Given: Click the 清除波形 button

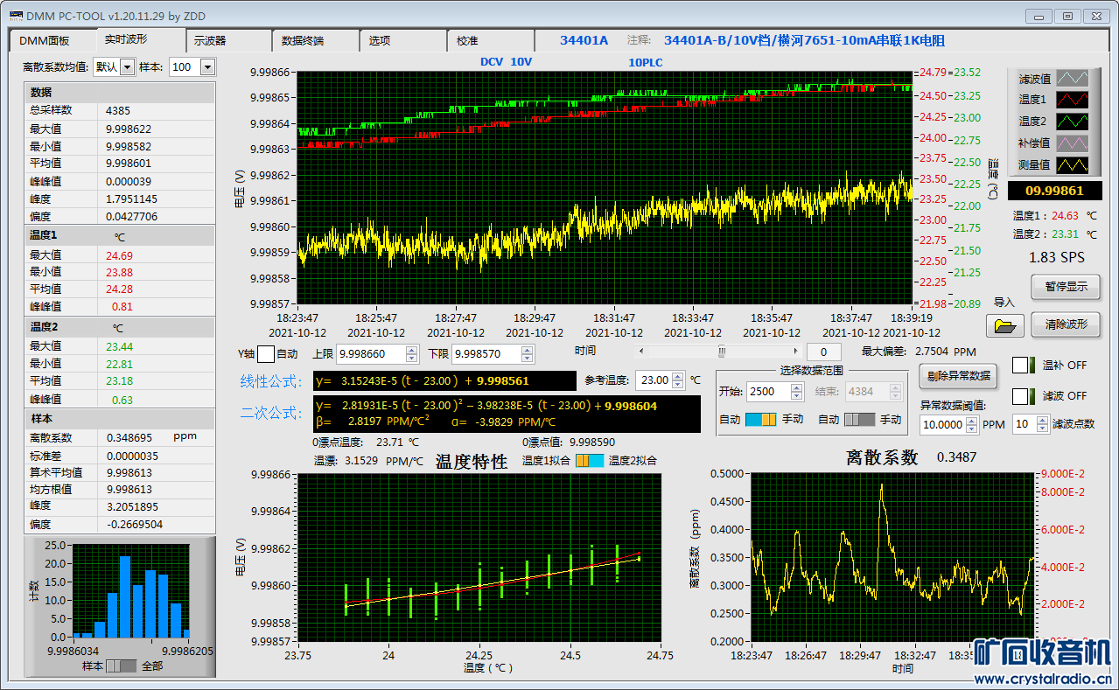Looking at the screenshot, I should click(1066, 324).
